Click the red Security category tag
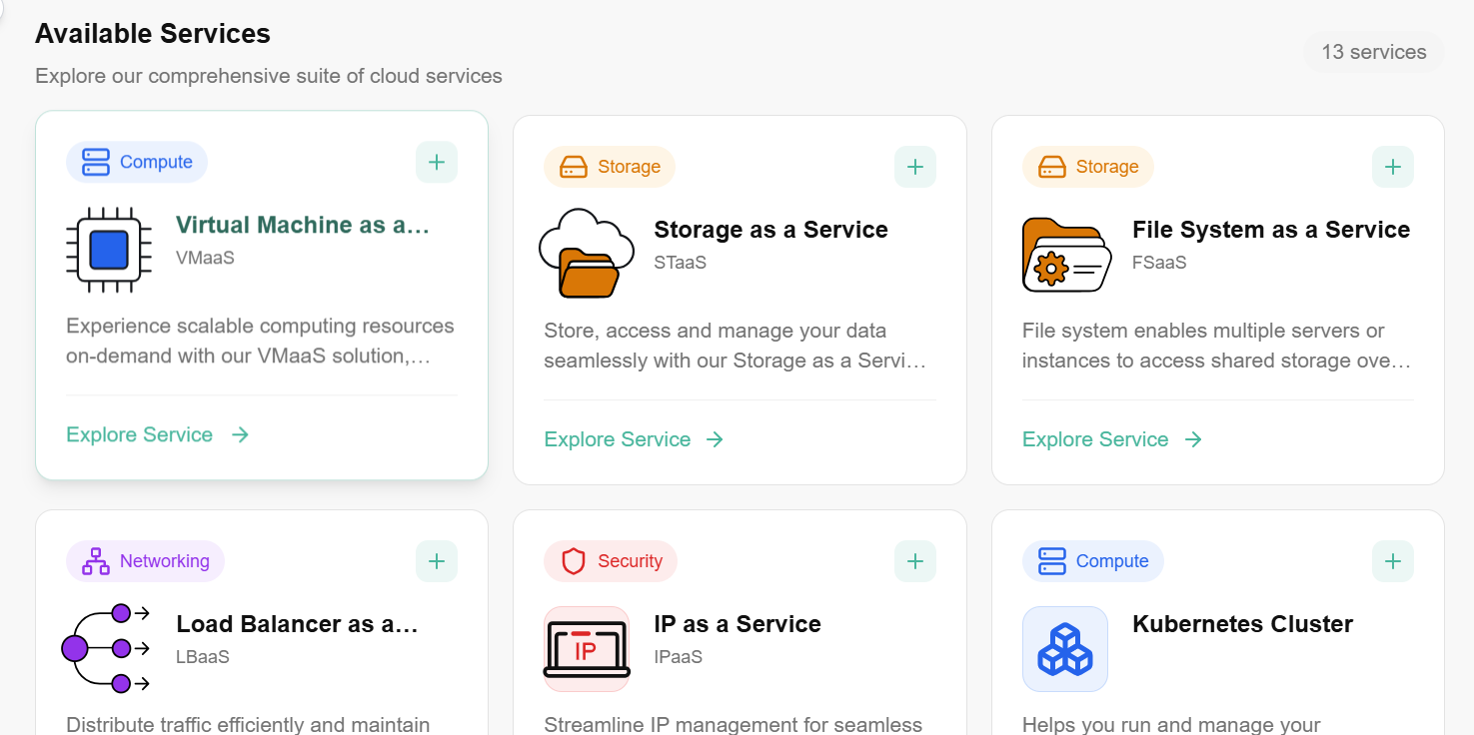Screen dimensions: 1474x735 [611, 561]
